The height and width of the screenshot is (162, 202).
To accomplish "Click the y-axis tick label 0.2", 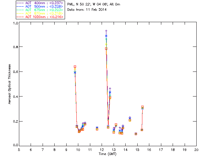I will 15,121.
